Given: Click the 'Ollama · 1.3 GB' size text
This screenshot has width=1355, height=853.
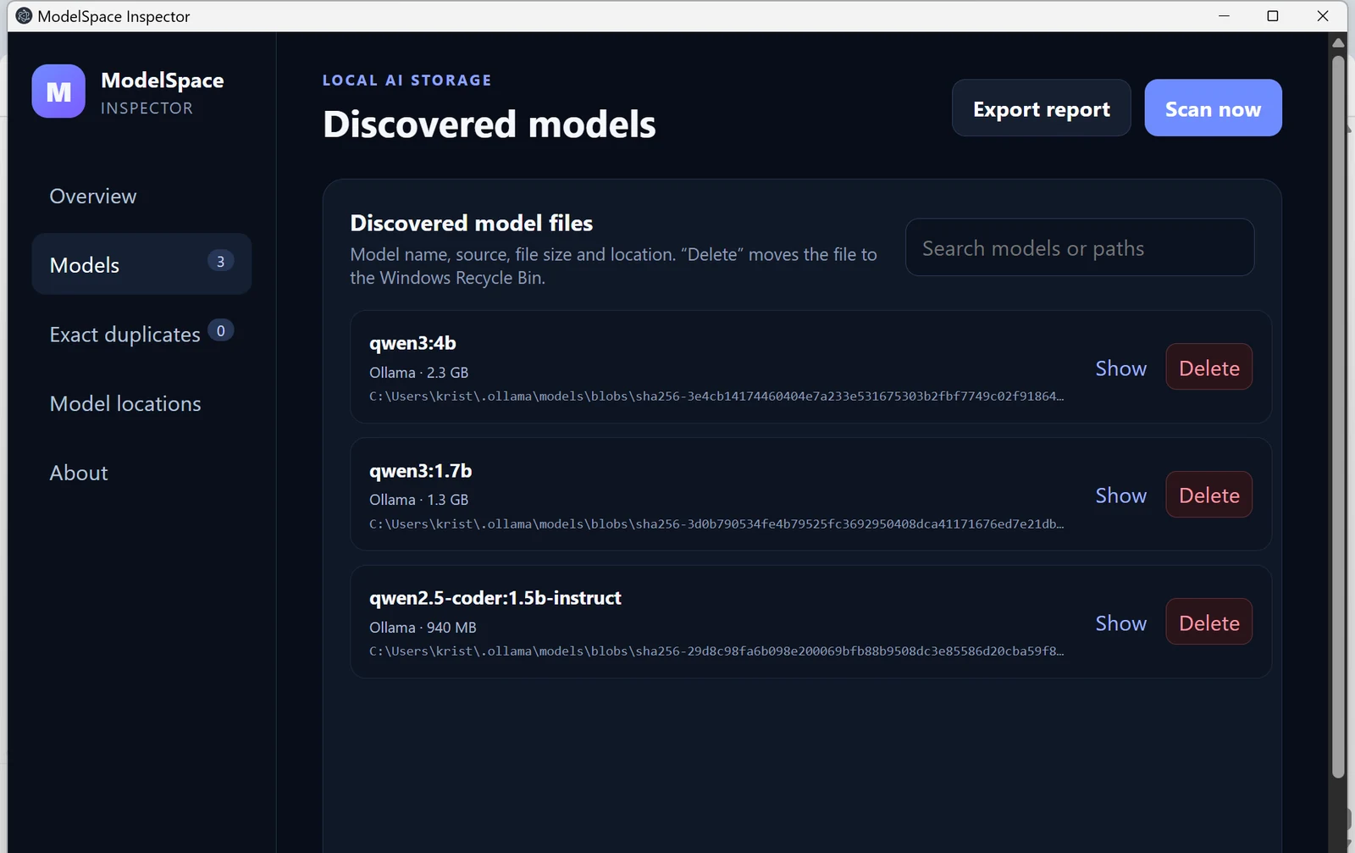Looking at the screenshot, I should click(418, 500).
